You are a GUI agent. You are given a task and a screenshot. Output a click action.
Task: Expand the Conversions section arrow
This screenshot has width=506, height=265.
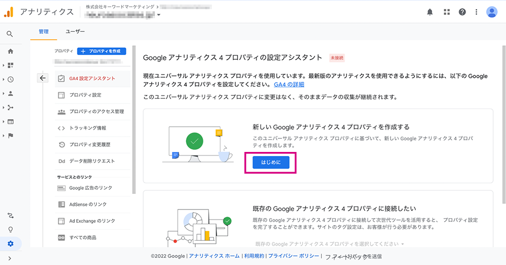3,136
